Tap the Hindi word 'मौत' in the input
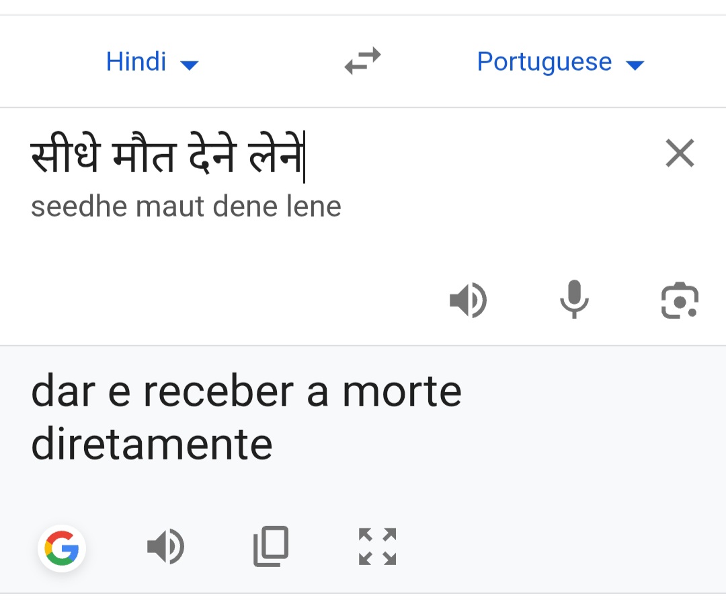The image size is (726, 600). point(145,156)
